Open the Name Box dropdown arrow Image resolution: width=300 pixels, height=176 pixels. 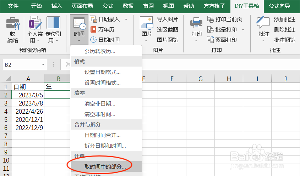click(43, 64)
